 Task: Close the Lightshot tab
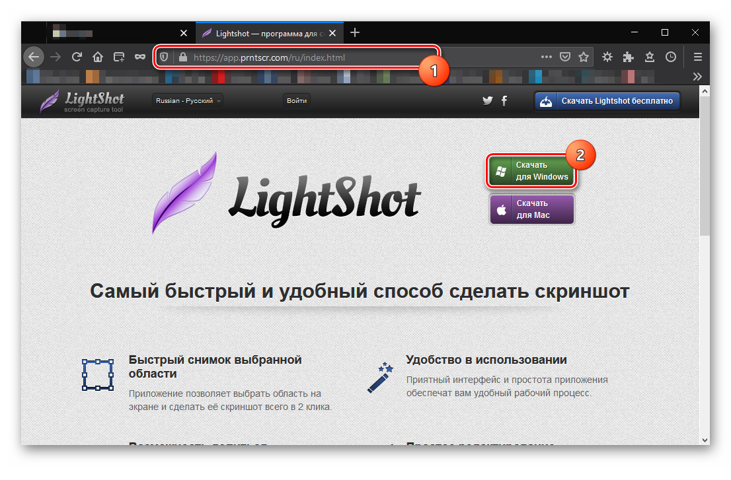point(332,33)
